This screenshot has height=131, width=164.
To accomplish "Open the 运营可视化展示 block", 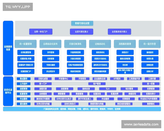I will pos(79,32).
